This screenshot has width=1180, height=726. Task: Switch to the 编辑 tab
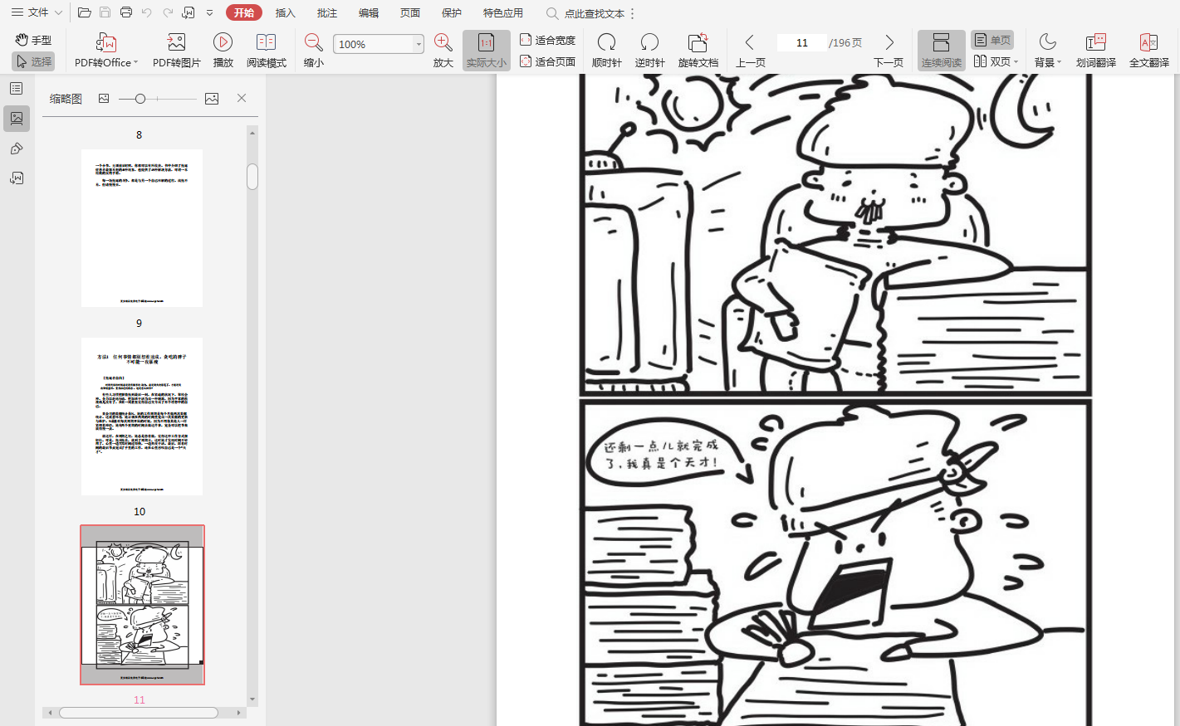[369, 12]
